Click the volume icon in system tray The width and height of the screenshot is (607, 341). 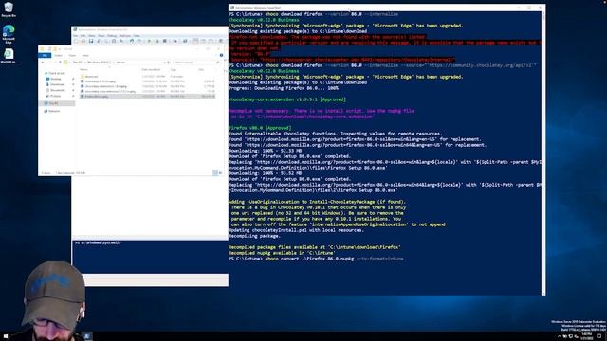pos(577,336)
